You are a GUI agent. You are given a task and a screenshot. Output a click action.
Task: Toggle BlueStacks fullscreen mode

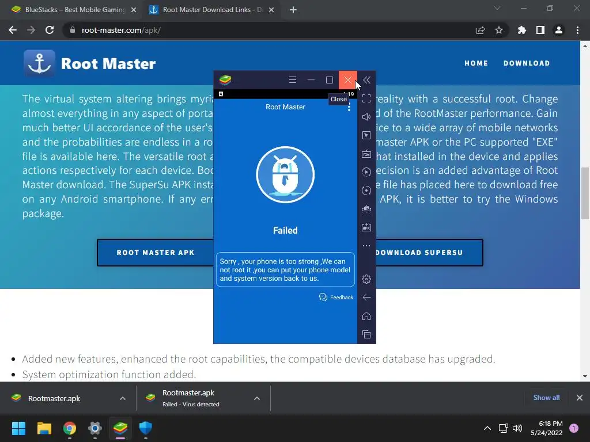[366, 98]
